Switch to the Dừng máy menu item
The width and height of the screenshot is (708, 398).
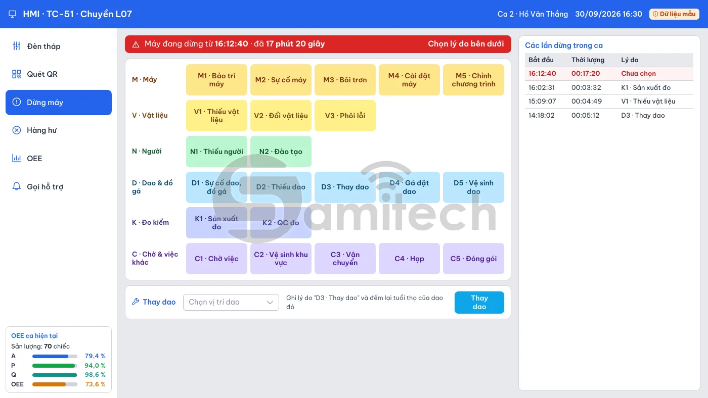pyautogui.click(x=59, y=103)
